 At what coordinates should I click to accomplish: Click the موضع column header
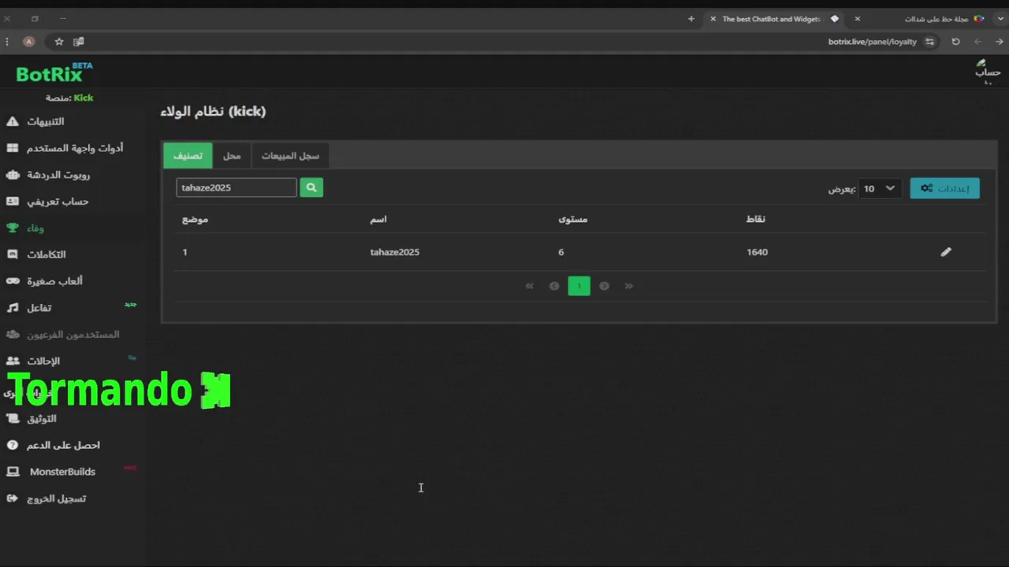(x=195, y=219)
